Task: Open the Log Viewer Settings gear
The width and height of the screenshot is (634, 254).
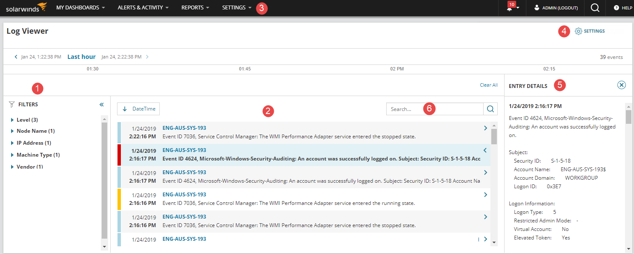Action: click(579, 31)
